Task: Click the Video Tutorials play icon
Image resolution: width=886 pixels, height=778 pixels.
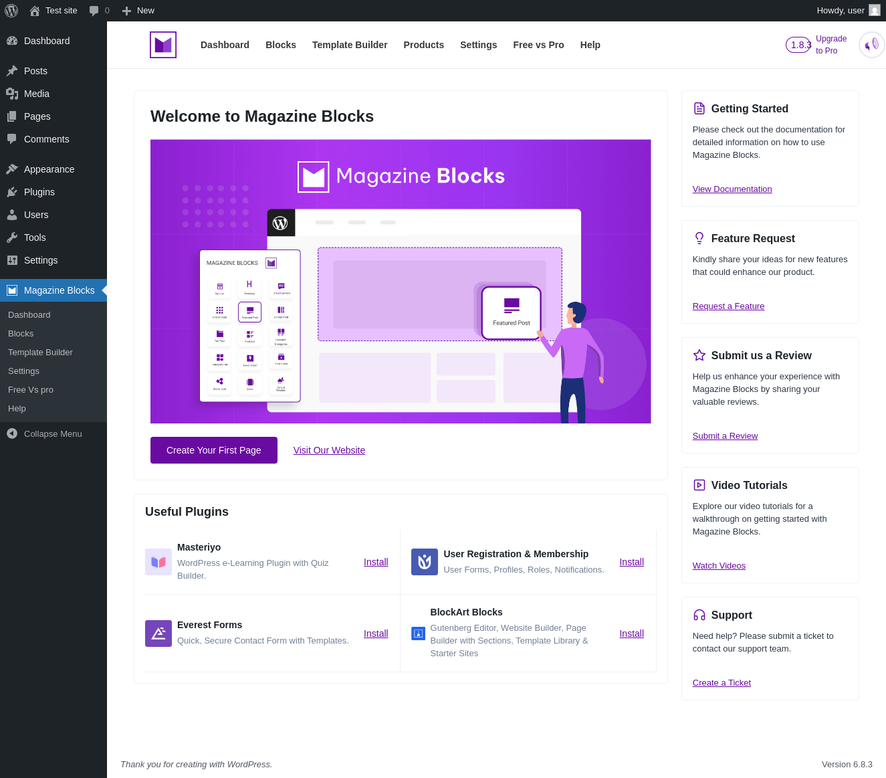Action: pyautogui.click(x=699, y=485)
